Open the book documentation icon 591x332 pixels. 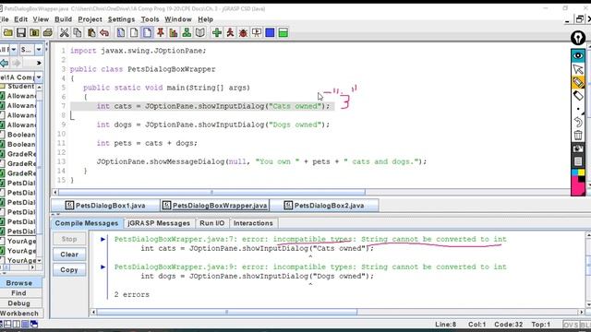click(199, 33)
